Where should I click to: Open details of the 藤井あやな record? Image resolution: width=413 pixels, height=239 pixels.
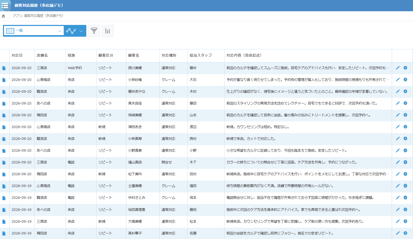(x=4, y=92)
